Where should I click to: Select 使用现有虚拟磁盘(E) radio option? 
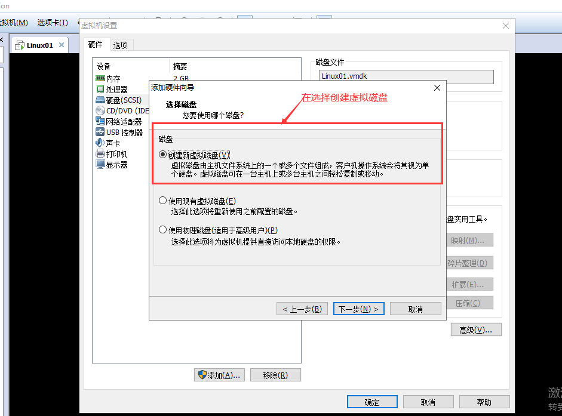pos(162,201)
